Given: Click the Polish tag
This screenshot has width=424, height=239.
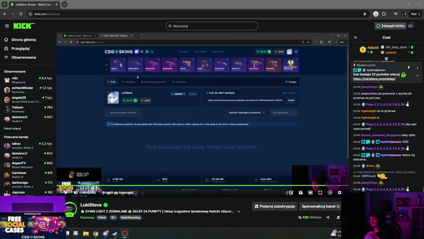Looking at the screenshot, I should pyautogui.click(x=102, y=217).
